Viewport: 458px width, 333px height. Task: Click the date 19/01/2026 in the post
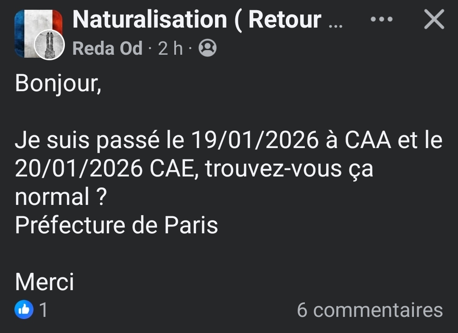point(254,140)
